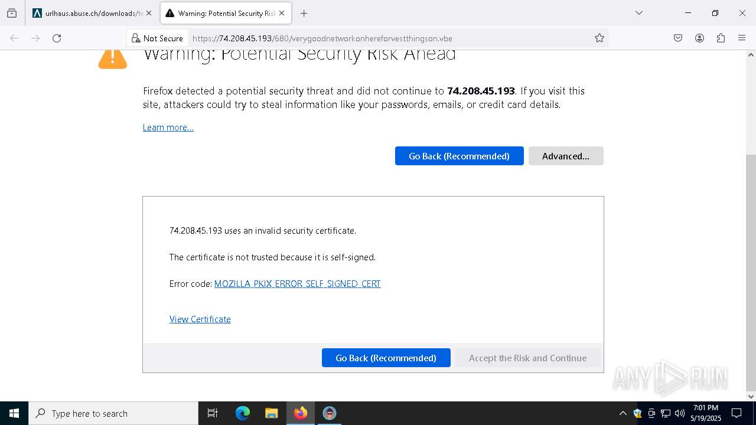The width and height of the screenshot is (756, 425).
Task: Click the Not Secure lock icon
Action: tap(136, 38)
